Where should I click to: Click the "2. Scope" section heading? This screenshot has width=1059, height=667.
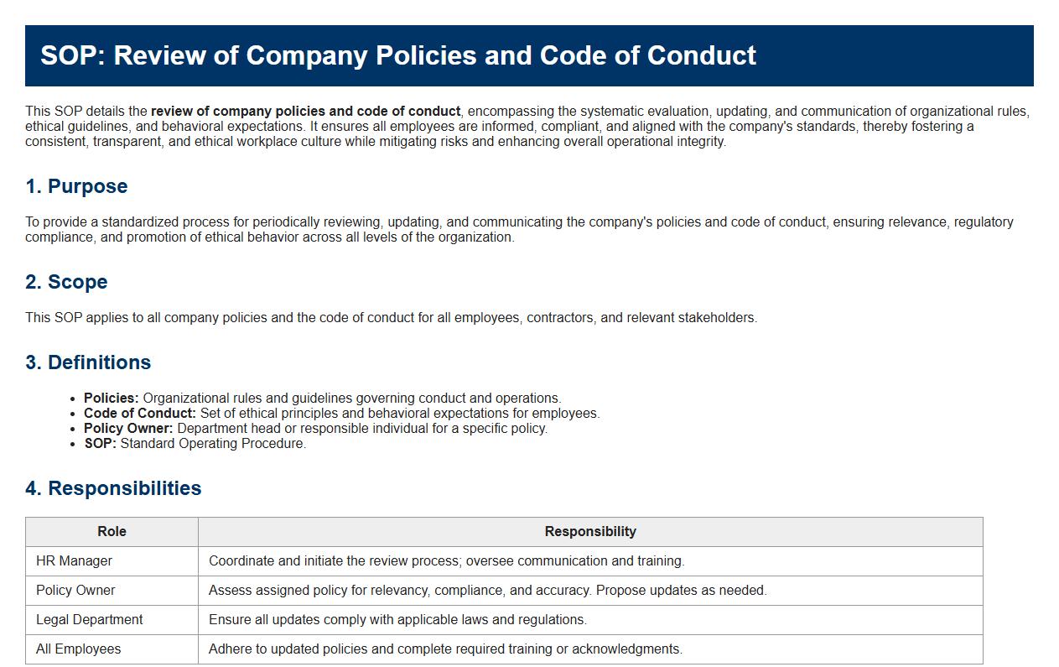click(x=66, y=282)
